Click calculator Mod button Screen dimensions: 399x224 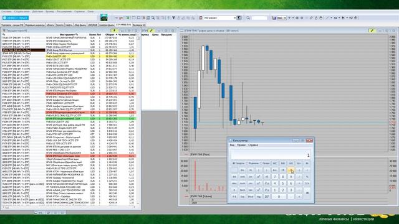(251, 197)
